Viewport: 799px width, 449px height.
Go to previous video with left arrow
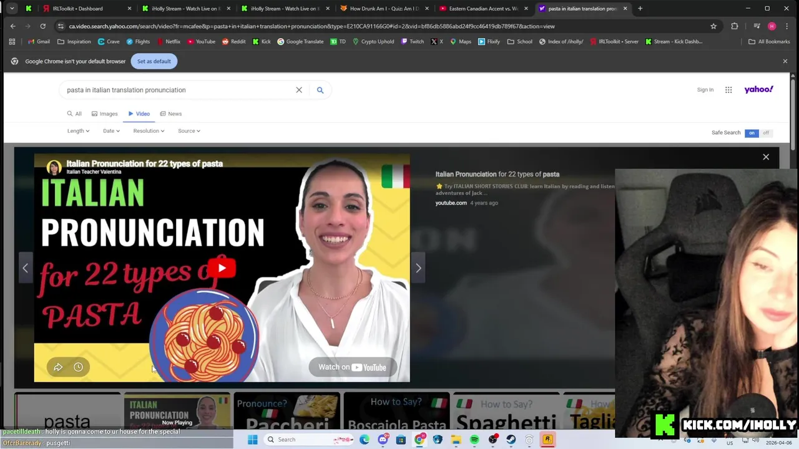click(25, 268)
